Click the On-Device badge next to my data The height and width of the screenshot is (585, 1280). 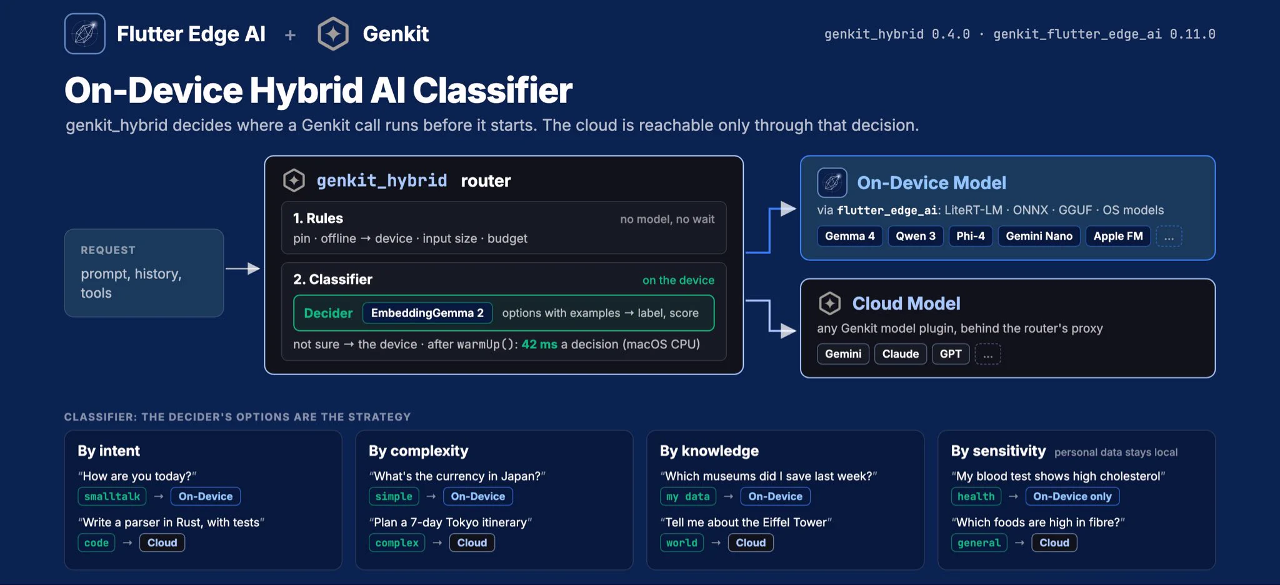[776, 496]
